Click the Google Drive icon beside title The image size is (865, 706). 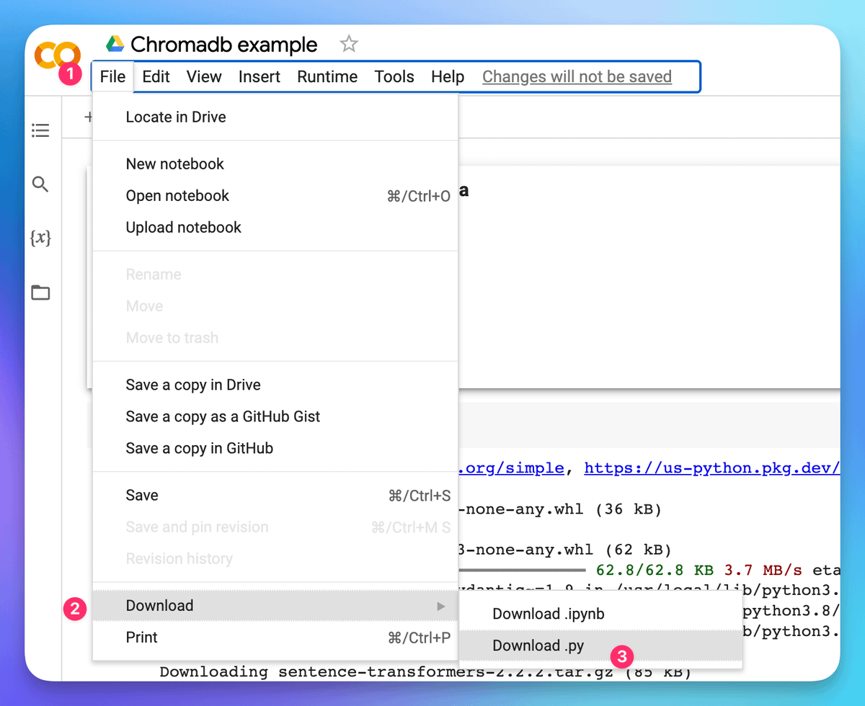click(x=115, y=45)
